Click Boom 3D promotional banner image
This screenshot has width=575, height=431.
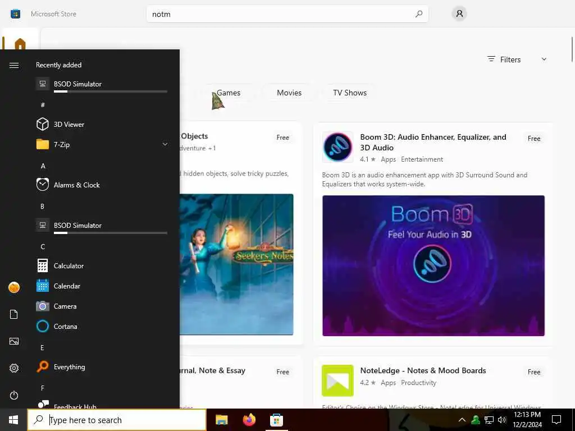tap(433, 265)
